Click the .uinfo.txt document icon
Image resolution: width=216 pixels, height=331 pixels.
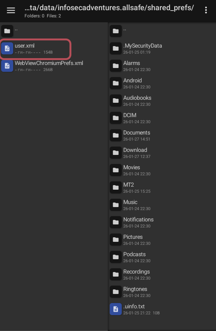[116, 309]
